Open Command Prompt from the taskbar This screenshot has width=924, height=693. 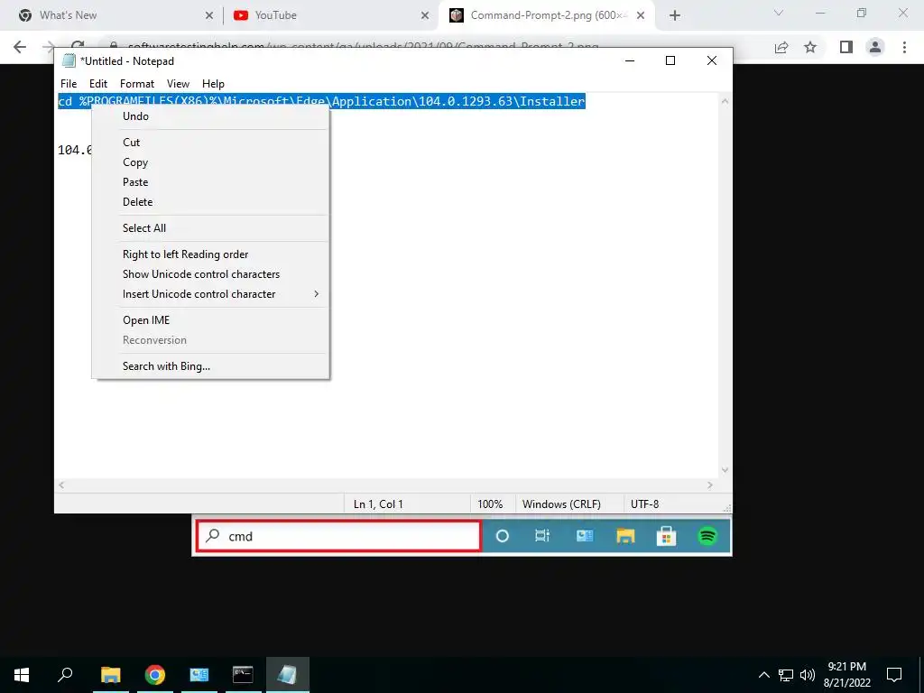pos(243,675)
